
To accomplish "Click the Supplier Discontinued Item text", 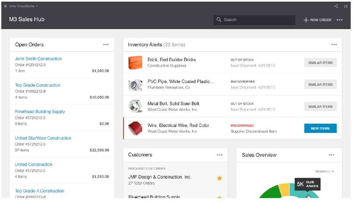I will pyautogui.click(x=254, y=131).
